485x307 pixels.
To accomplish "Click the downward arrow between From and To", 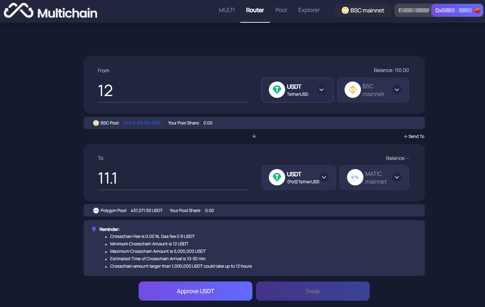I will tap(254, 136).
